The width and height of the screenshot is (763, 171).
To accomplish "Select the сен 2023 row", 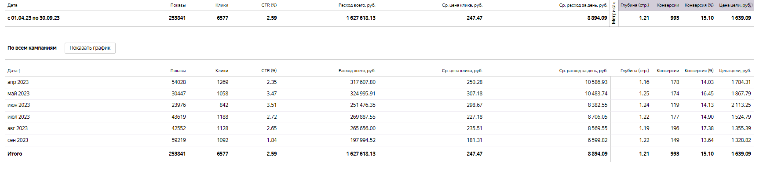I will pyautogui.click(x=379, y=140).
